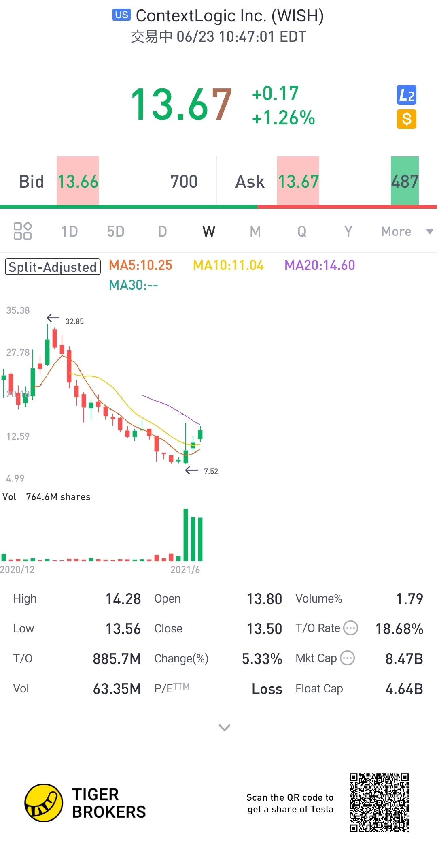437x859 pixels.
Task: Tap the Close value 13.50
Action: coord(264,628)
